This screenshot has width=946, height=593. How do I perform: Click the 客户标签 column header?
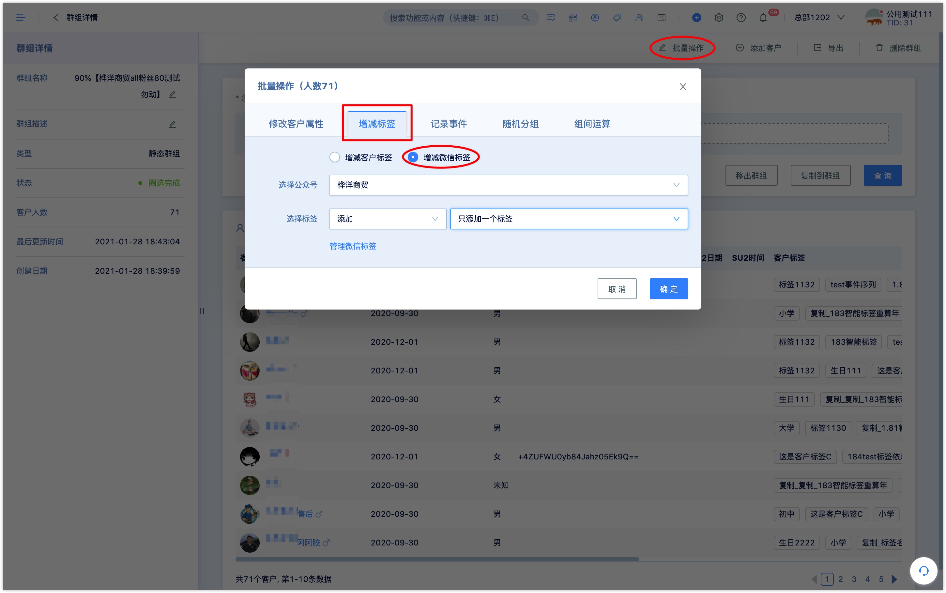tap(789, 258)
